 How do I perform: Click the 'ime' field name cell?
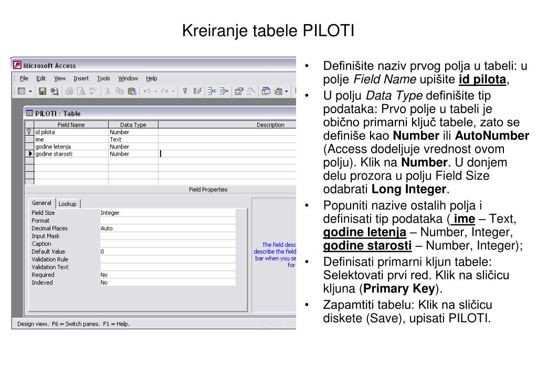tap(71, 139)
